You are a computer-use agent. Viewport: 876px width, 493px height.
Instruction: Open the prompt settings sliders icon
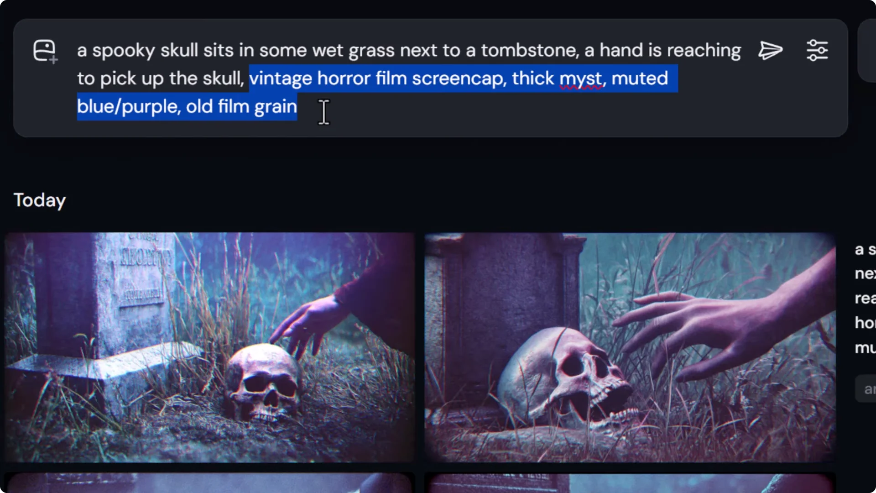817,50
